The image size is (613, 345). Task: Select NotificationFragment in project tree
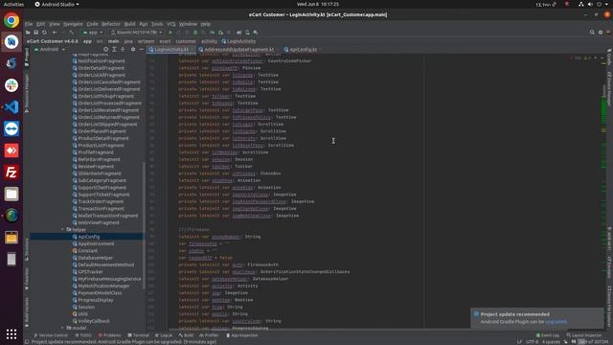(x=102, y=61)
